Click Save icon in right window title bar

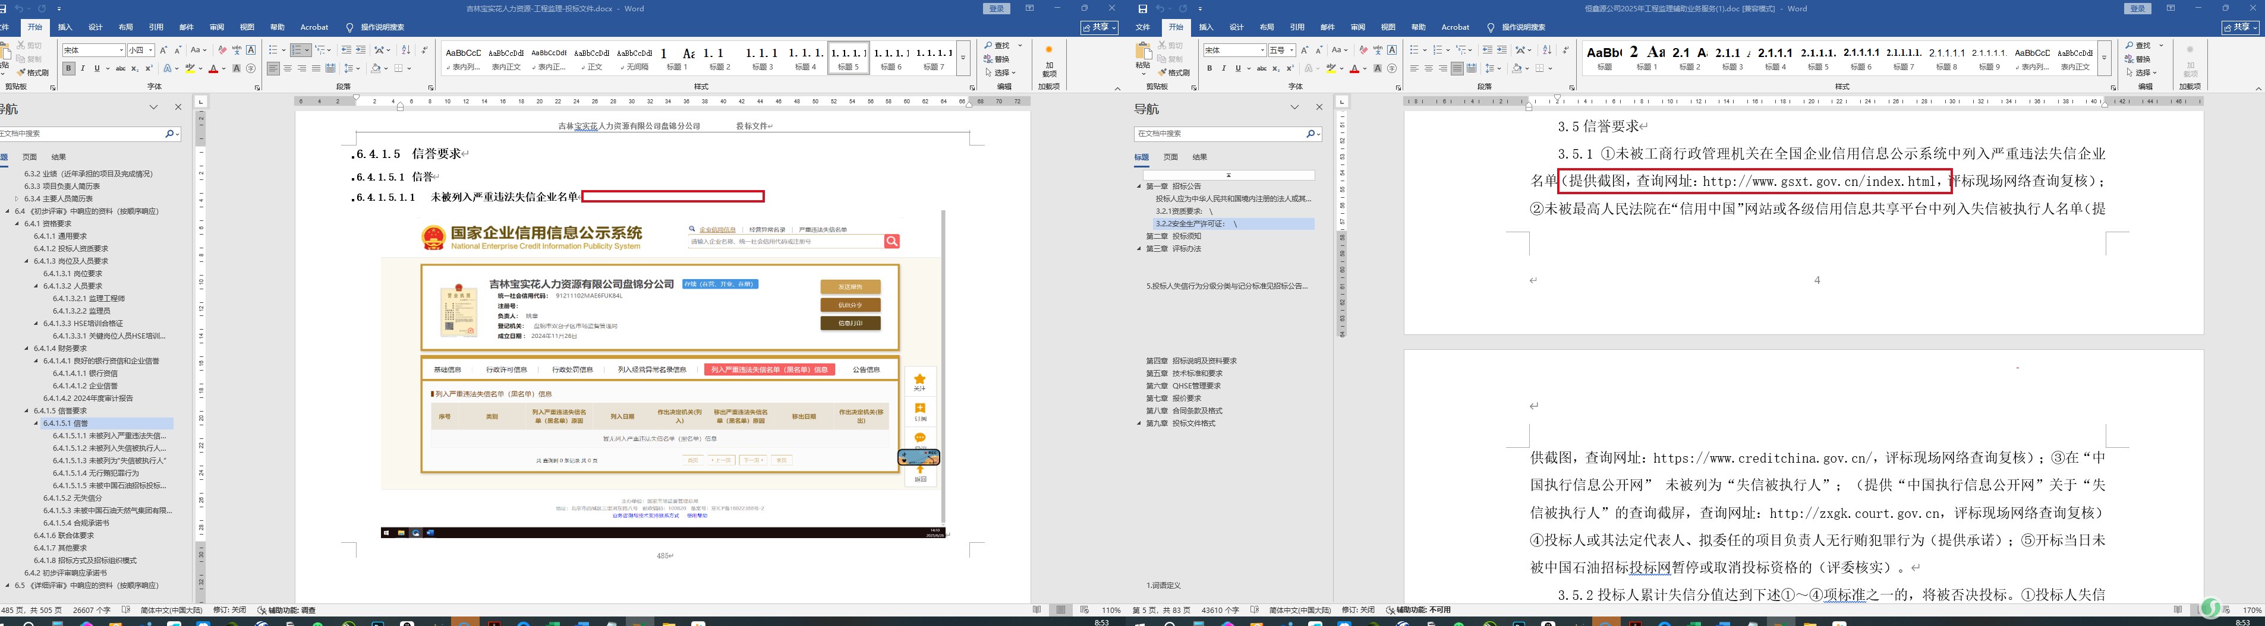click(1142, 9)
